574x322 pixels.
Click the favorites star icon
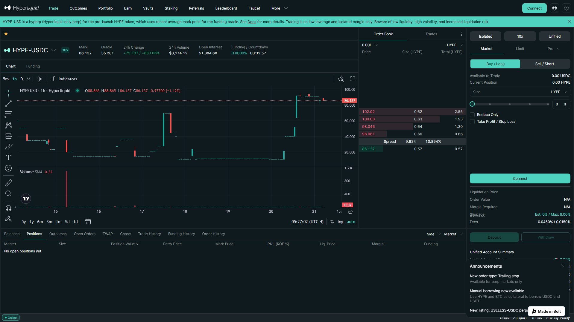pyautogui.click(x=6, y=34)
